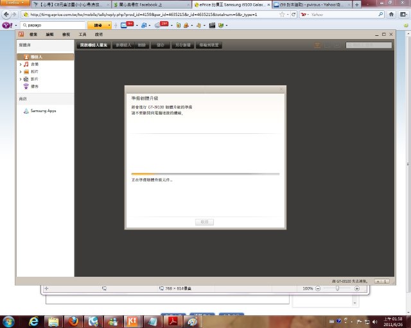Click the new contact toolbar button
Image resolution: width=411 pixels, height=328 pixels.
(x=123, y=45)
